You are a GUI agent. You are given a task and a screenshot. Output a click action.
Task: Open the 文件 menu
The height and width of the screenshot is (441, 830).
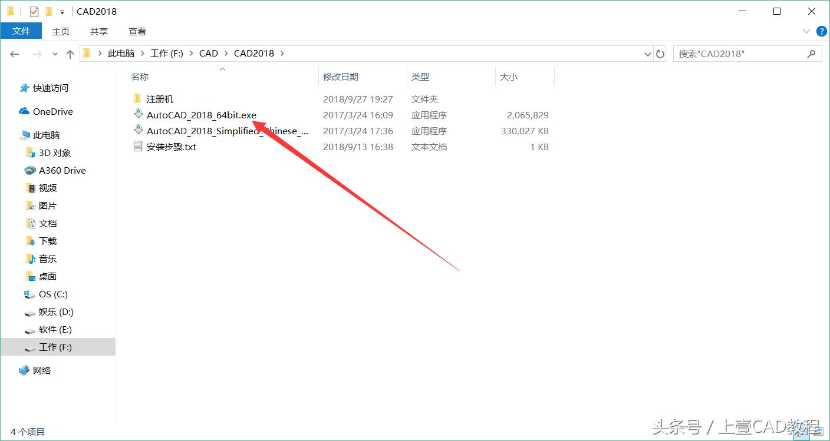point(21,31)
